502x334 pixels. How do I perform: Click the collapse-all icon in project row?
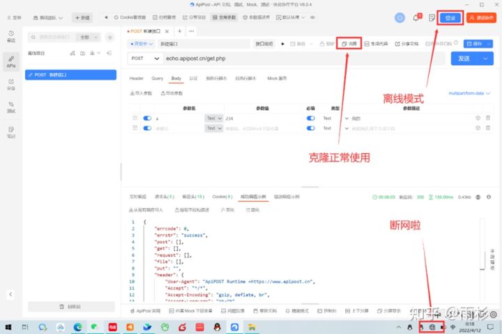[109, 53]
